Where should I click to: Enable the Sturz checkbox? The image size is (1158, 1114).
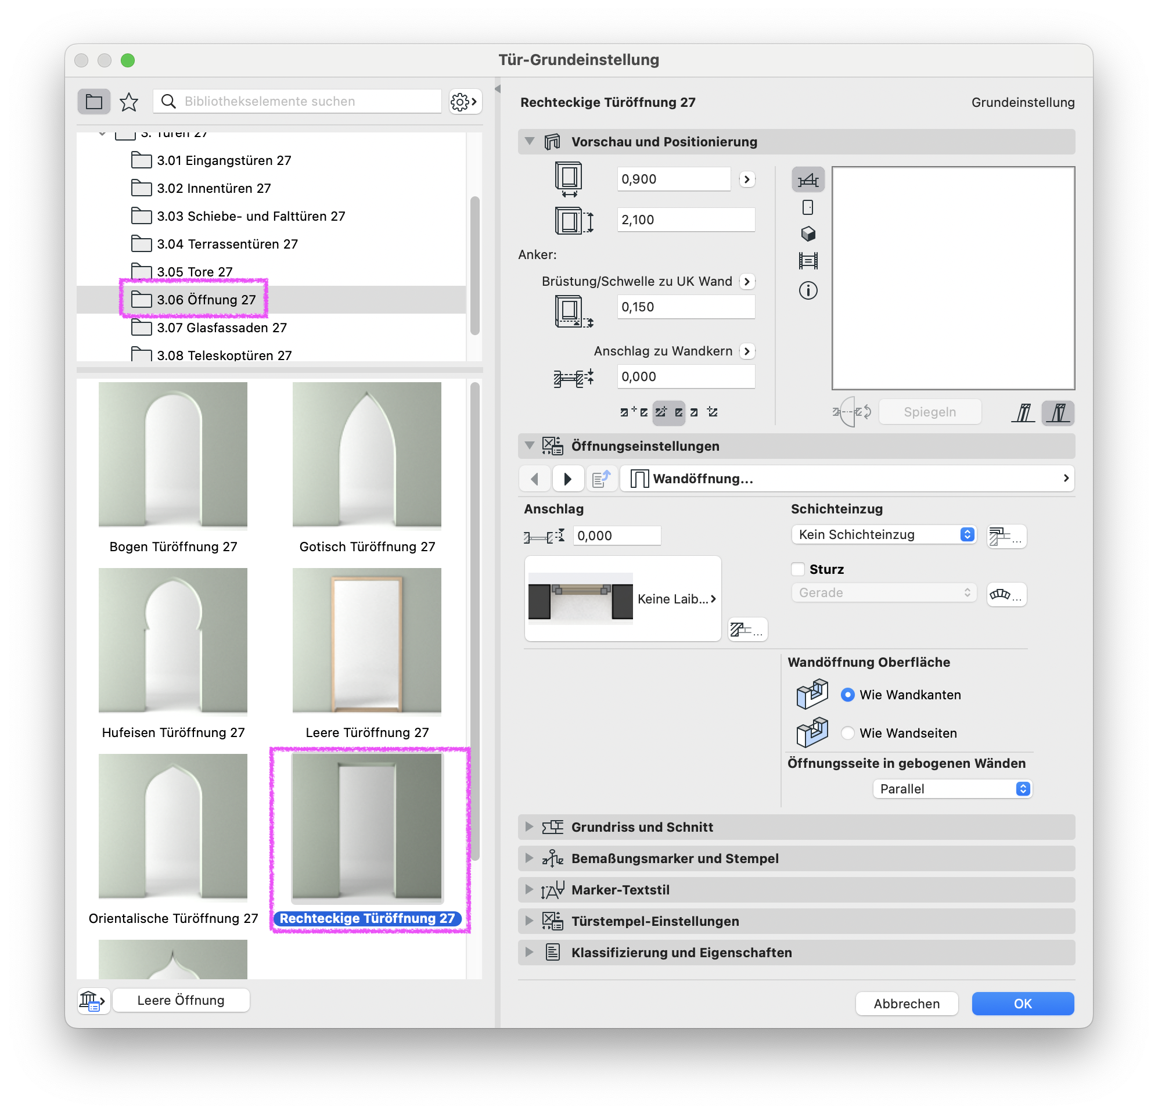coord(797,569)
